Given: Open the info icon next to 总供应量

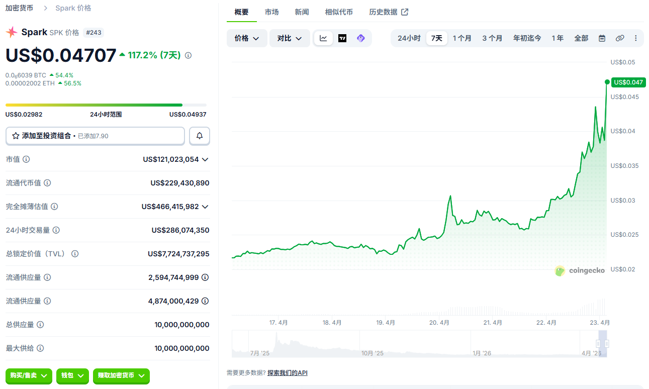Looking at the screenshot, I should point(40,325).
